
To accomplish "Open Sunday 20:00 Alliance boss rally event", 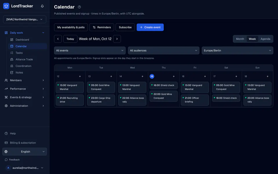I will (257, 100).
